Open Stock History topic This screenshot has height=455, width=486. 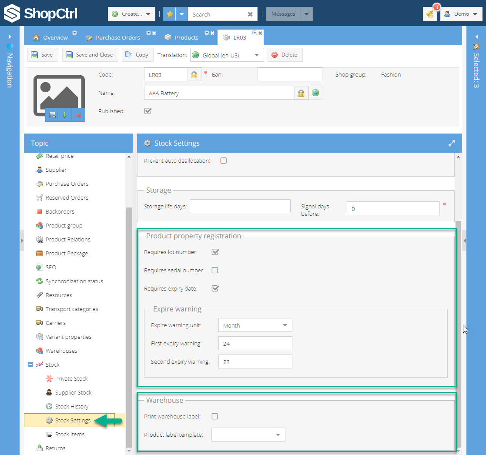(x=72, y=407)
